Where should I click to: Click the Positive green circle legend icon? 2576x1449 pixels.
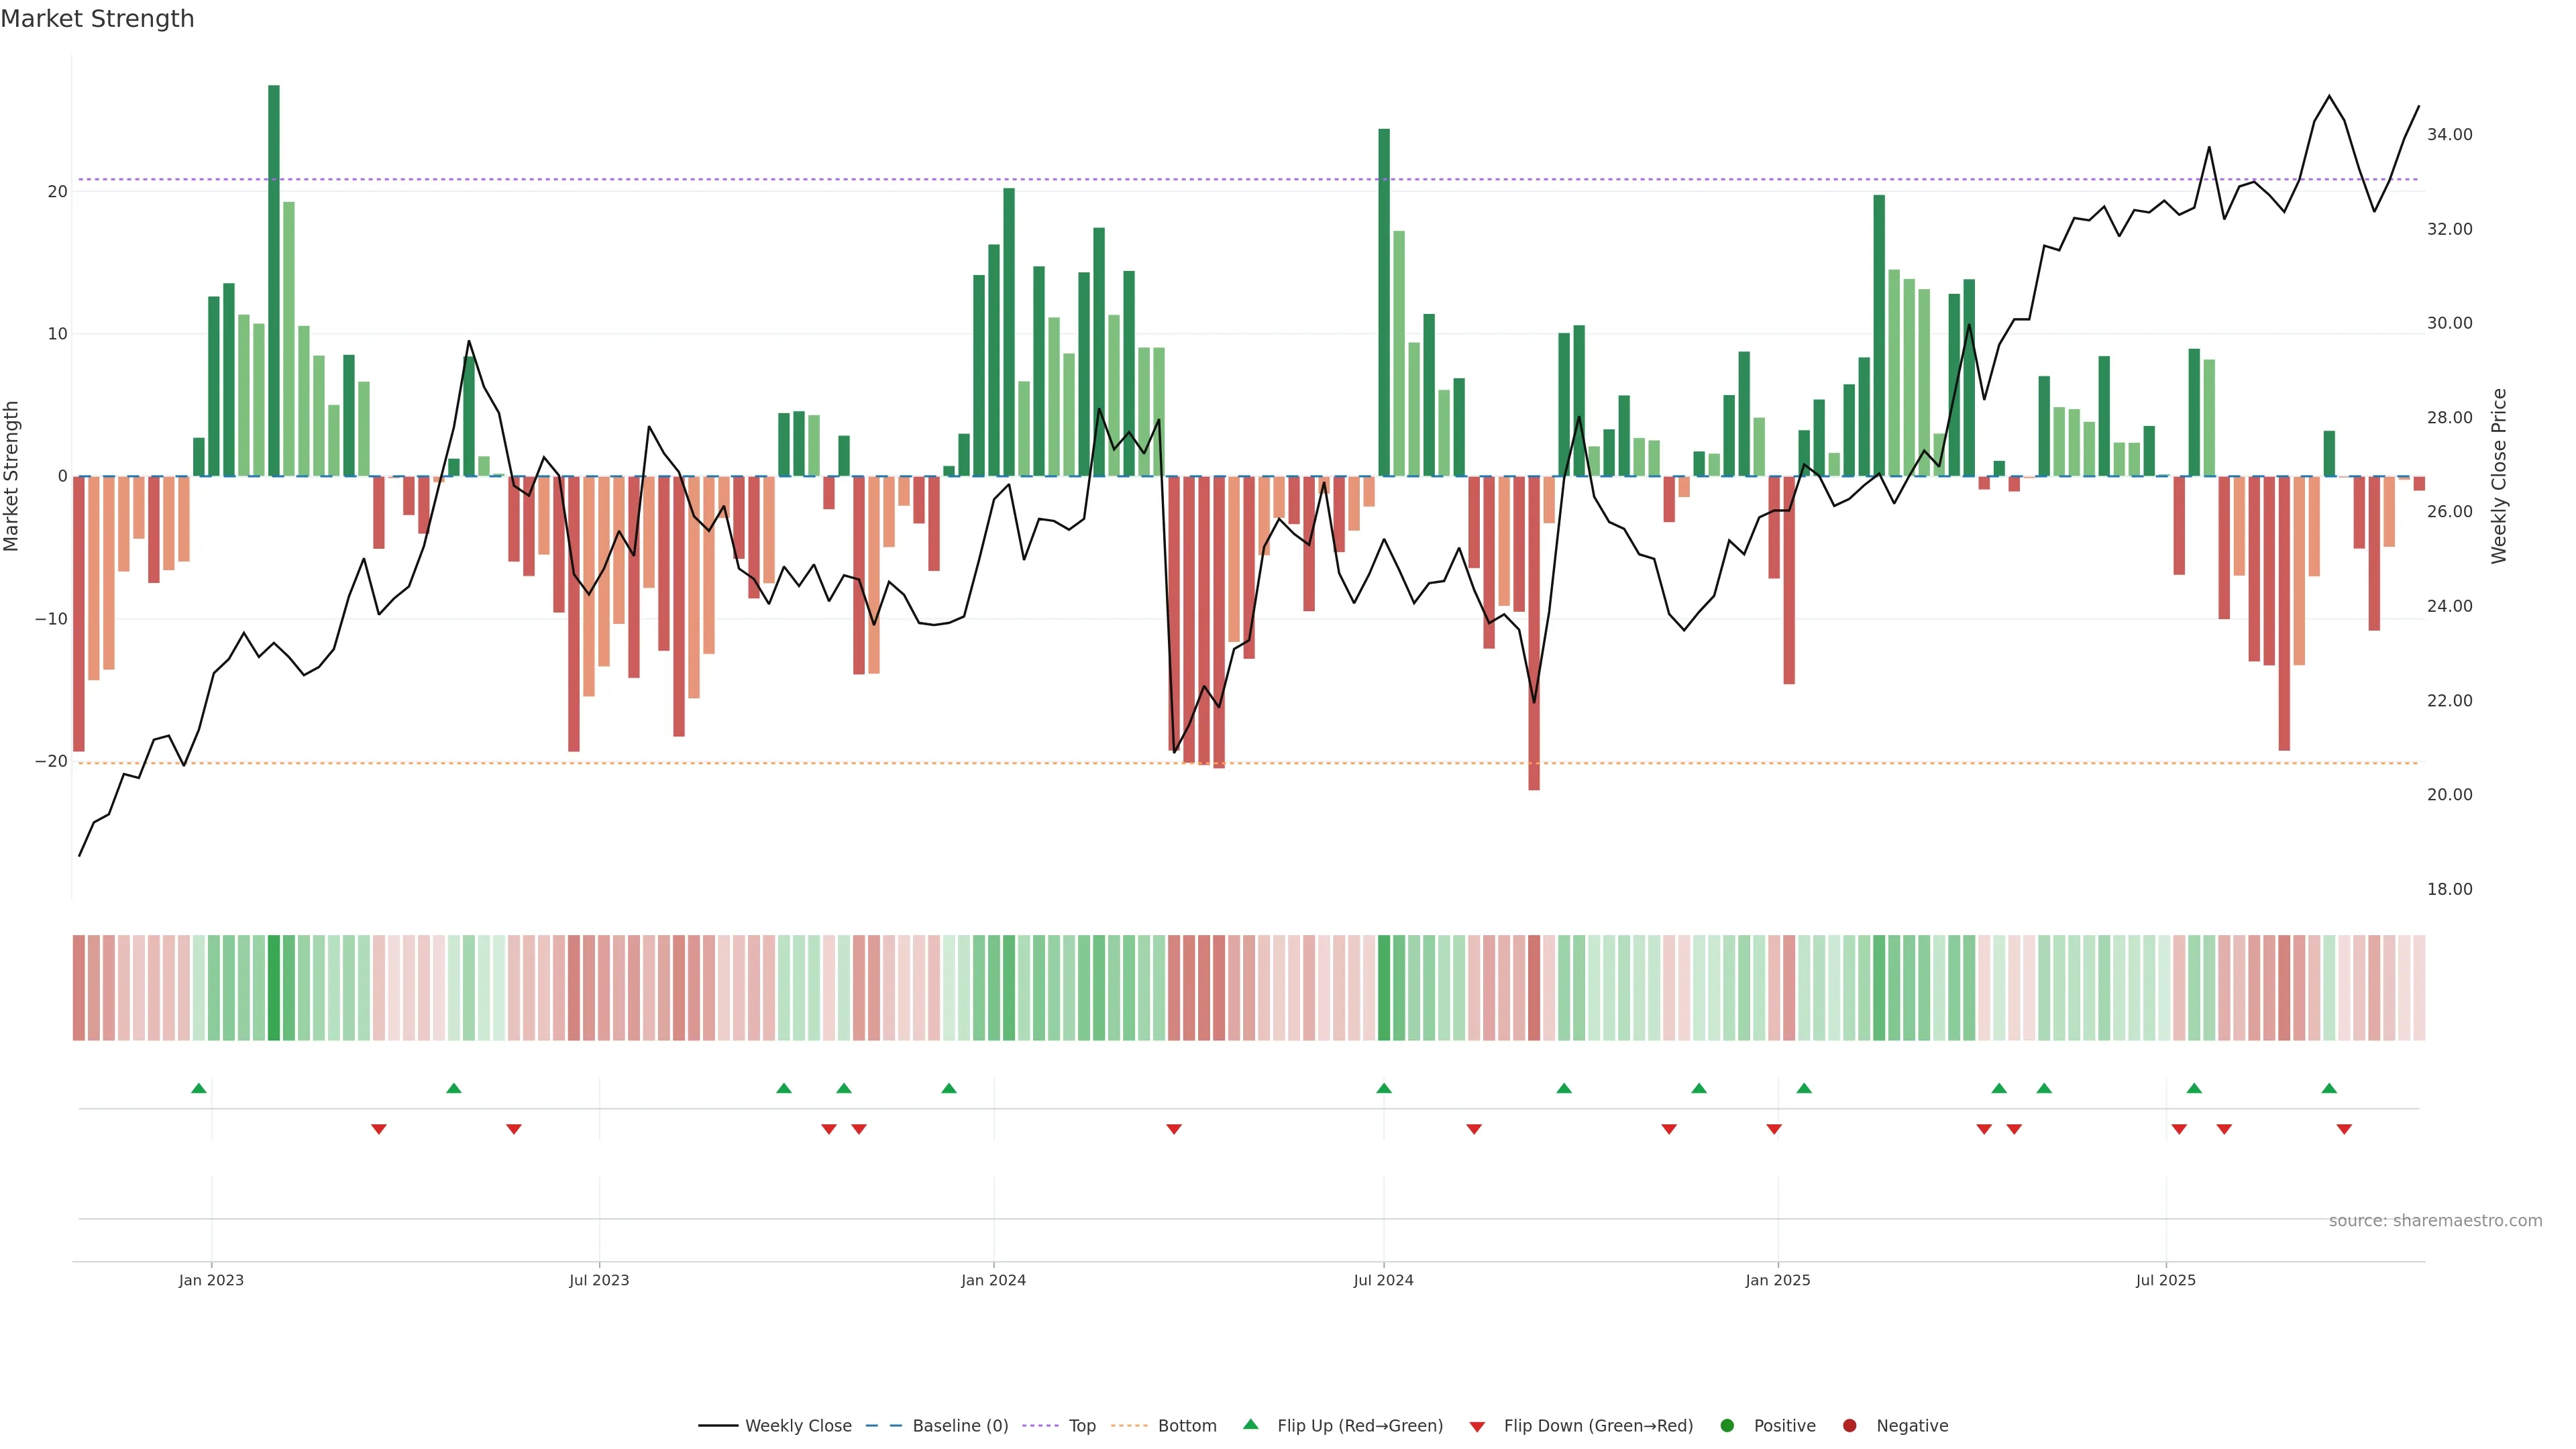coord(1727,1426)
